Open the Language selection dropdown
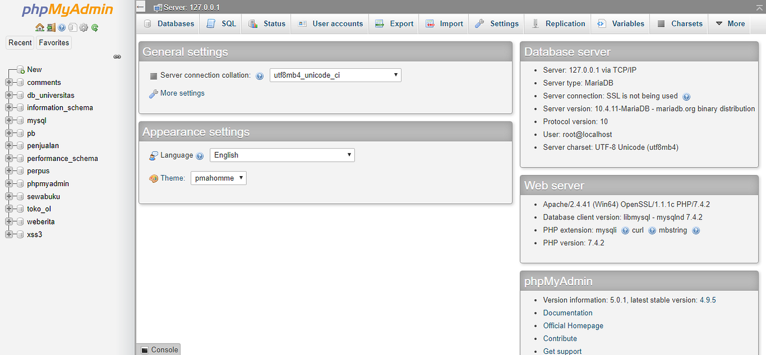 (281, 155)
